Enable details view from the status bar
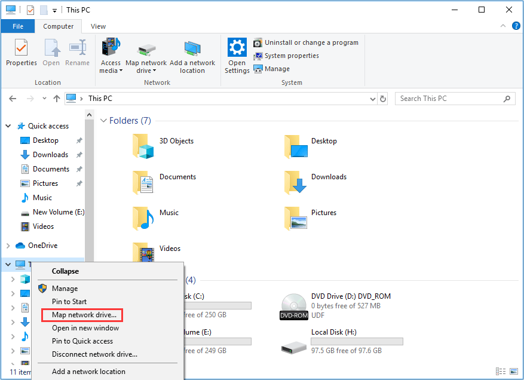Image resolution: width=524 pixels, height=380 pixels. [501, 371]
